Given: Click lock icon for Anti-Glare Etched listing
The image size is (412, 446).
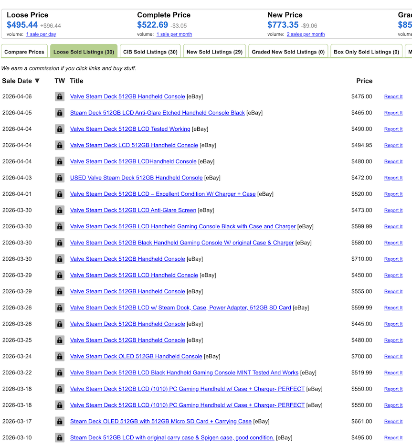Looking at the screenshot, I should [x=59, y=113].
